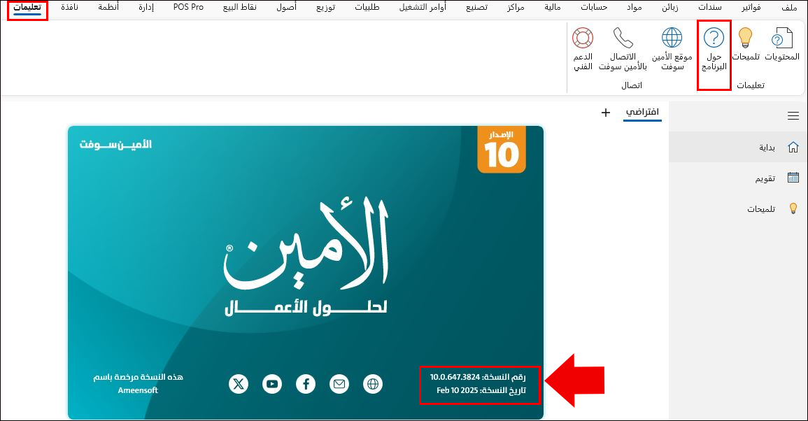The image size is (808, 421).
Task: Click the الإصدار 10 orange badge
Action: coord(502,150)
